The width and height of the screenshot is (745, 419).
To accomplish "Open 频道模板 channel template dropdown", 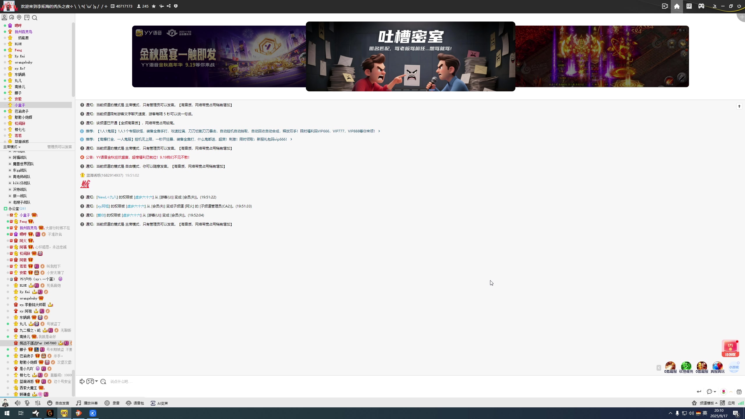I will click(708, 403).
